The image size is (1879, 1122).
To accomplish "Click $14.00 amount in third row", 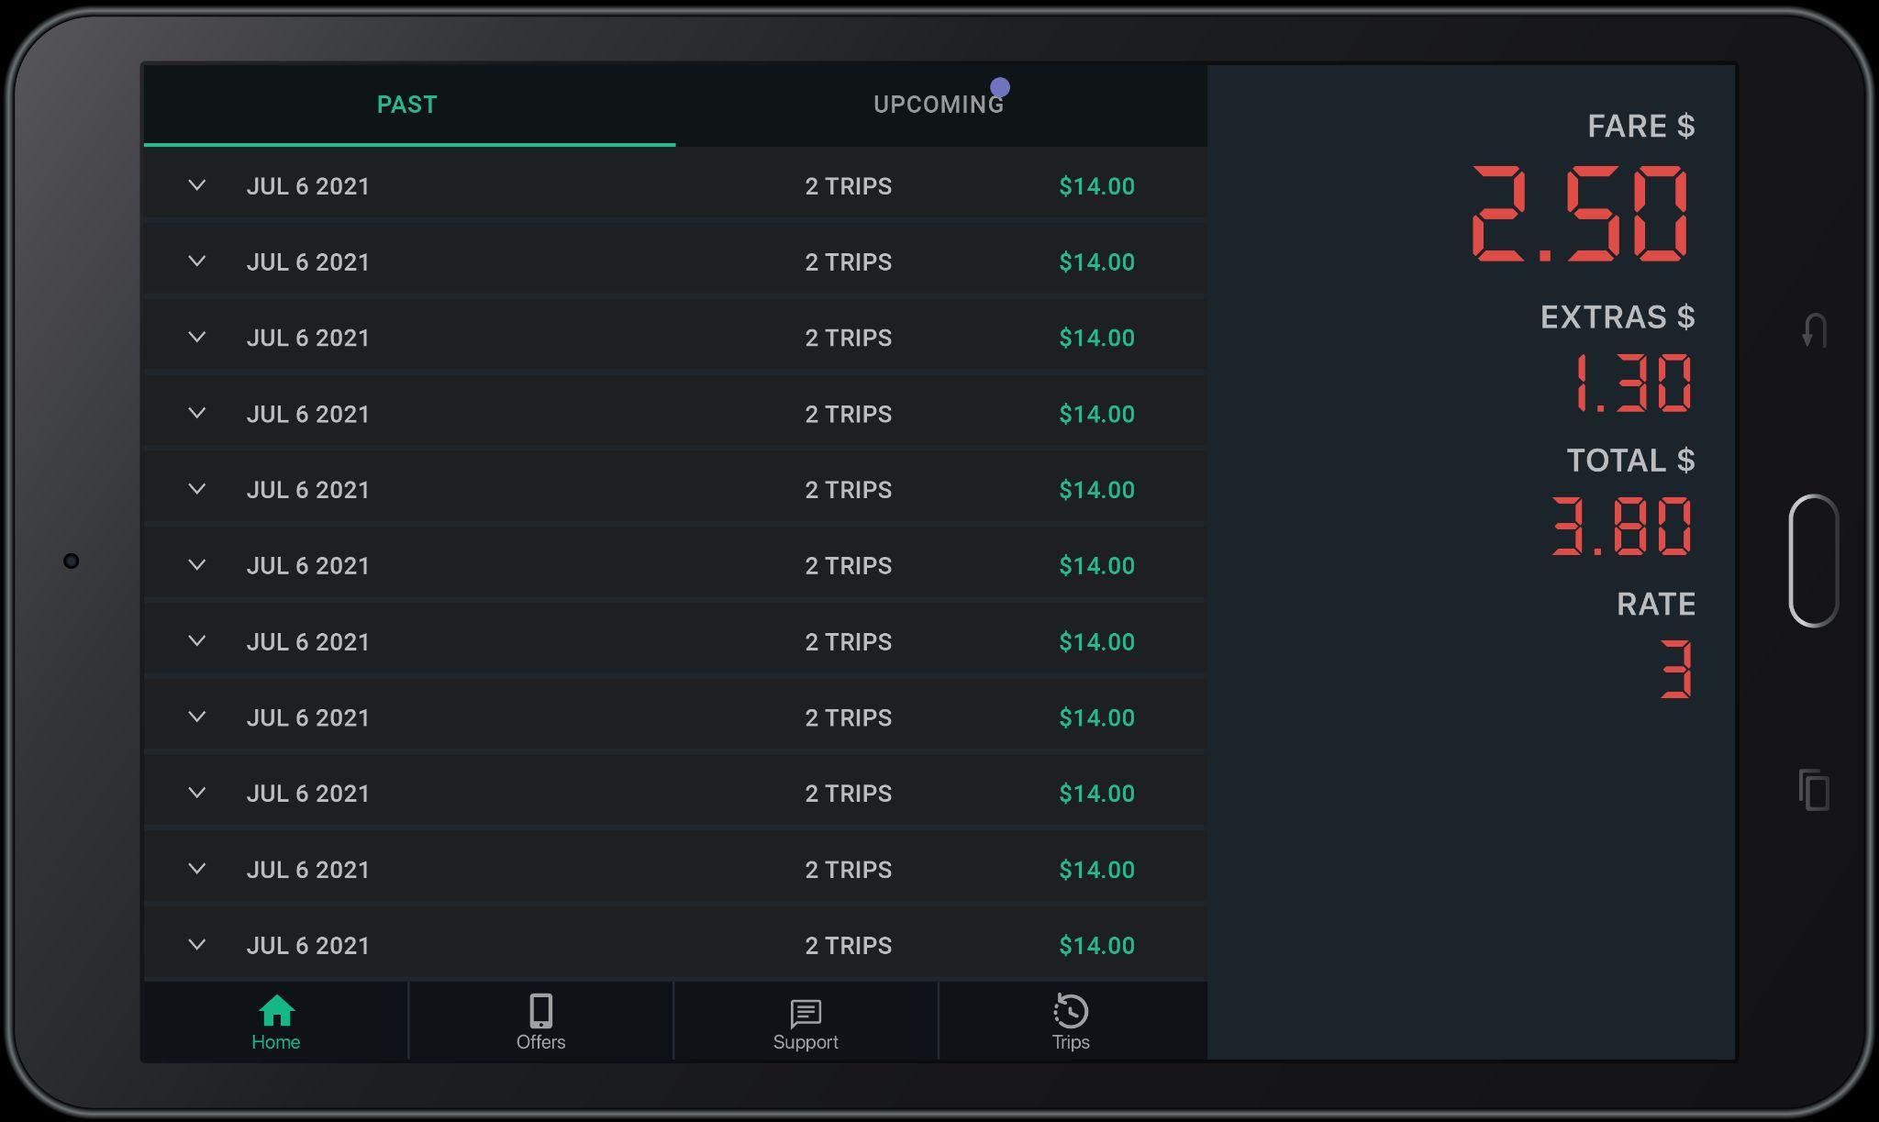I will coord(1096,338).
